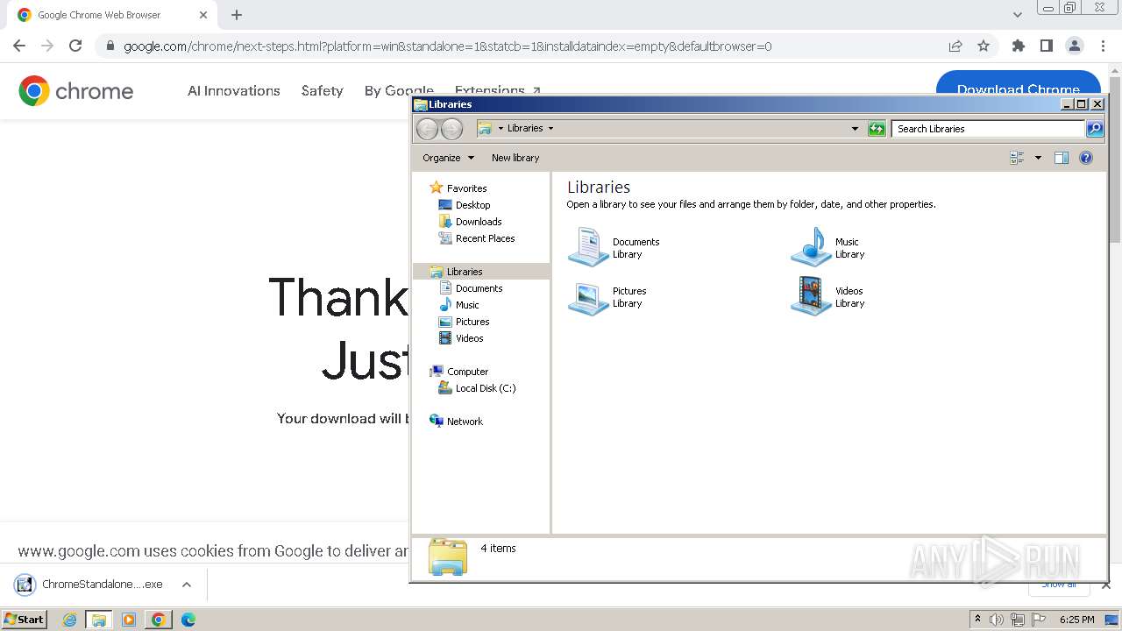Viewport: 1122px width, 631px height.
Task: Click Chrome's back navigation arrow
Action: click(x=19, y=46)
